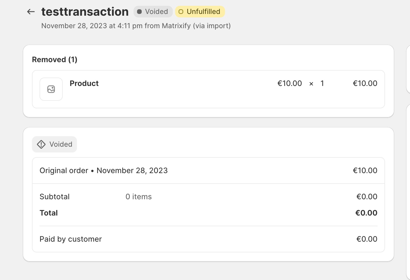The height and width of the screenshot is (280, 410).
Task: Select the Voided payment status badge
Action: [153, 12]
